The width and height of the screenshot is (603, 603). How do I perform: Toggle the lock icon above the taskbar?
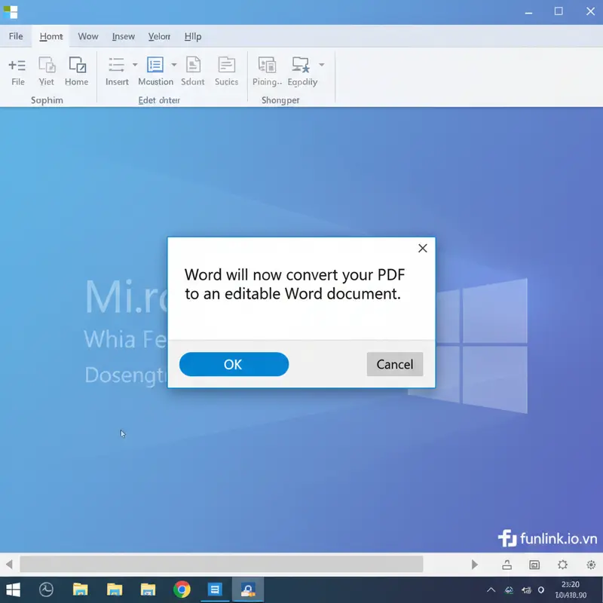point(507,565)
